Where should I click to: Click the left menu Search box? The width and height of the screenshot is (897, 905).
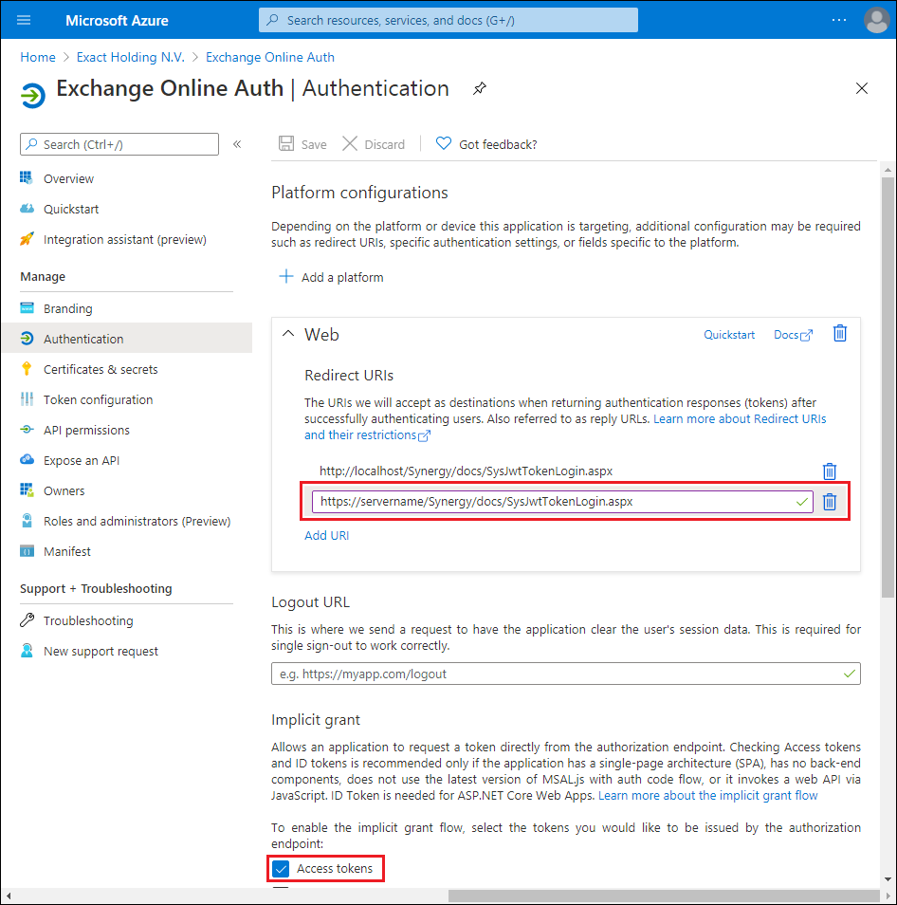(119, 144)
